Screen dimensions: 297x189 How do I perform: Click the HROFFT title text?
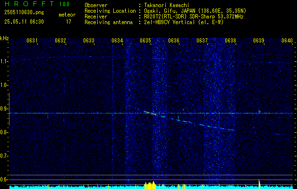[29, 4]
